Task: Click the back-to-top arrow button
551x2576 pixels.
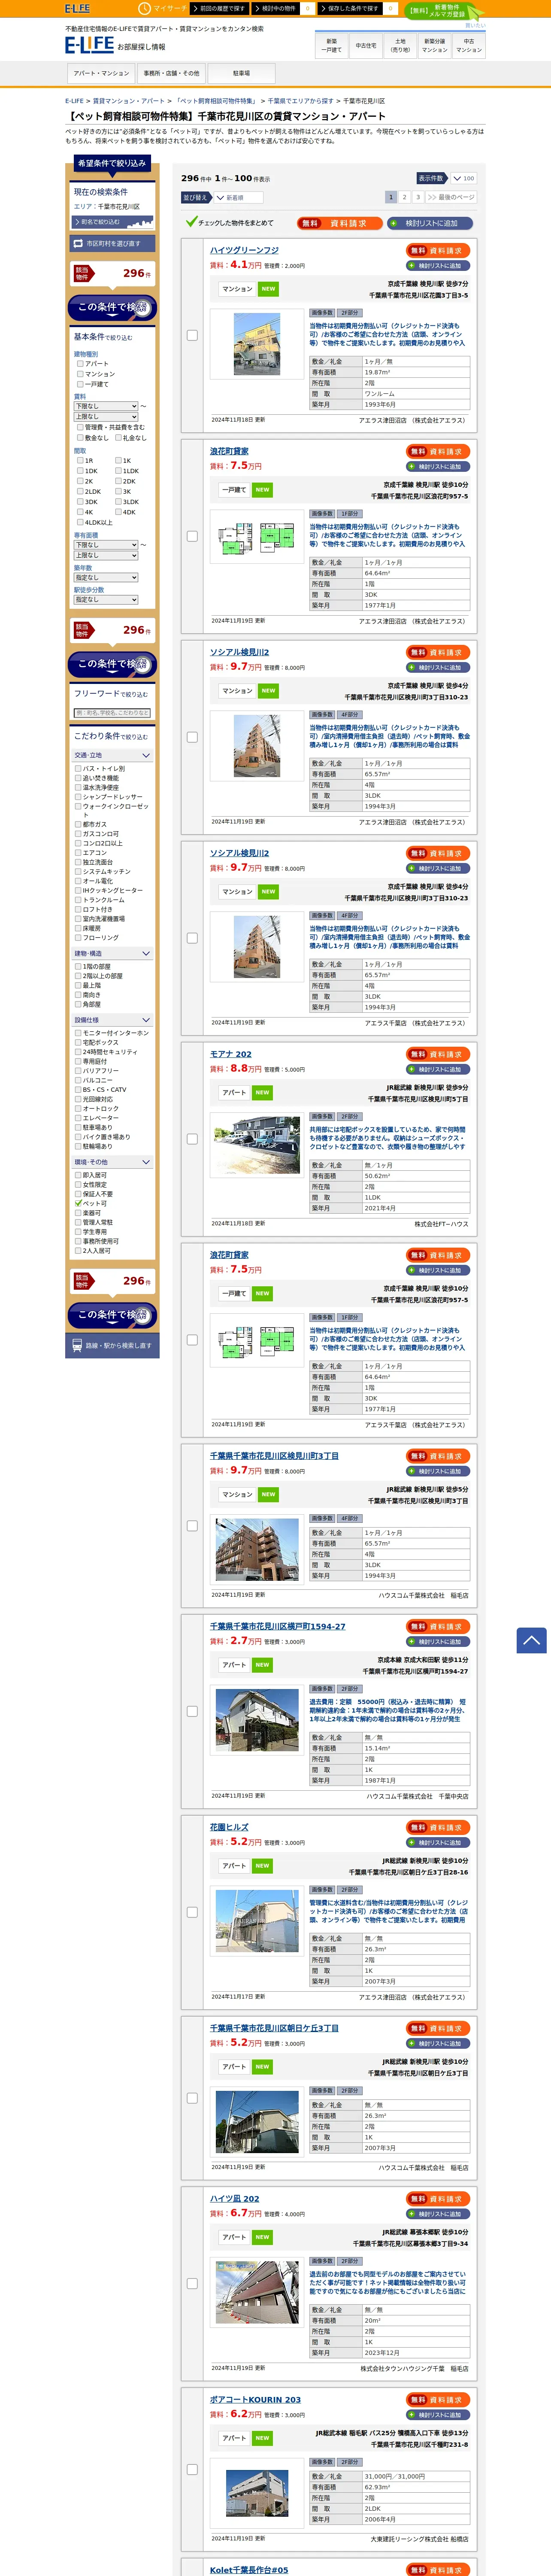Action: (x=531, y=1640)
